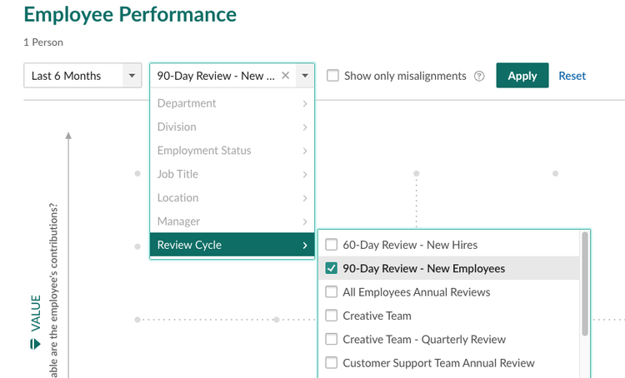Select the Review Cycle menu item
625x378 pixels.
tap(232, 245)
